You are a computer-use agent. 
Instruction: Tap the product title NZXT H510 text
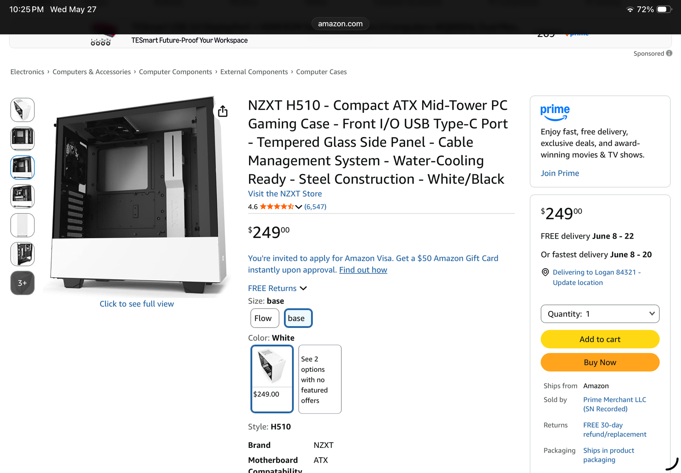tap(378, 142)
